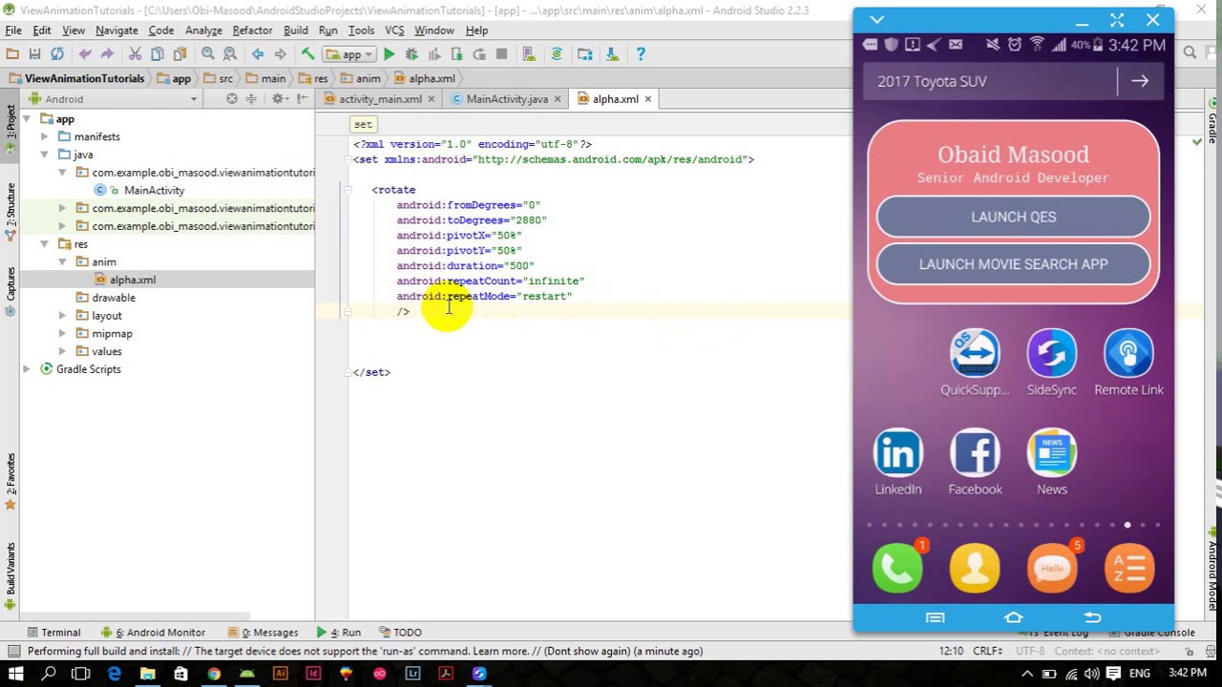This screenshot has height=687, width=1222.
Task: Tap the phone home navigation button
Action: pyautogui.click(x=1013, y=617)
